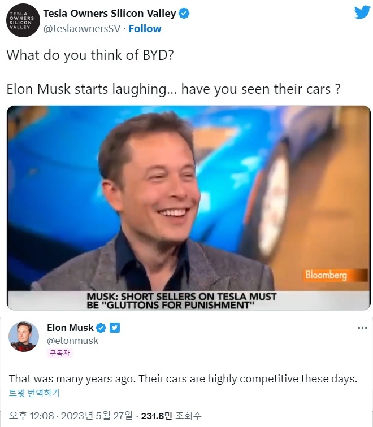Open the Elon Musk display name link
Screen dimensions: 373x427
[x=70, y=328]
